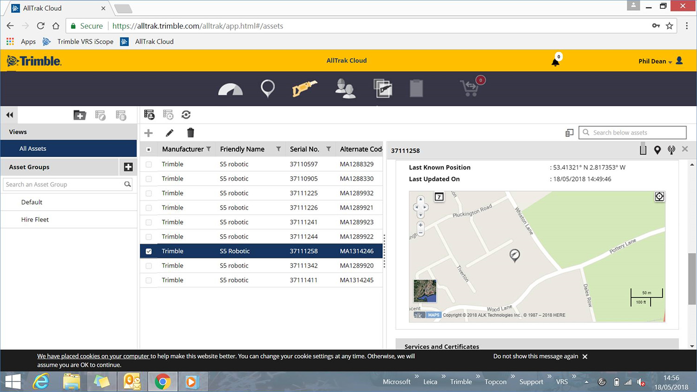Open the Manufacturer column filter
The width and height of the screenshot is (697, 392).
tap(209, 149)
